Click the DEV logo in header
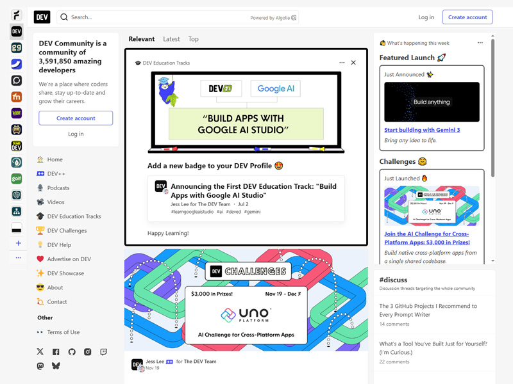 pos(42,17)
